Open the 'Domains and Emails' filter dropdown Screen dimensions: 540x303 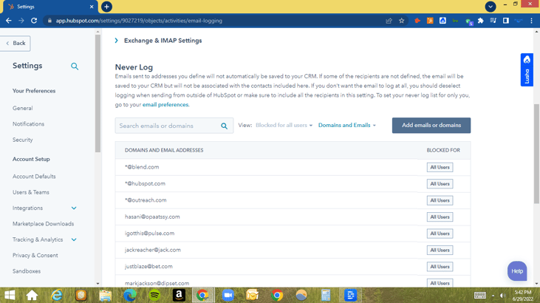coord(346,126)
